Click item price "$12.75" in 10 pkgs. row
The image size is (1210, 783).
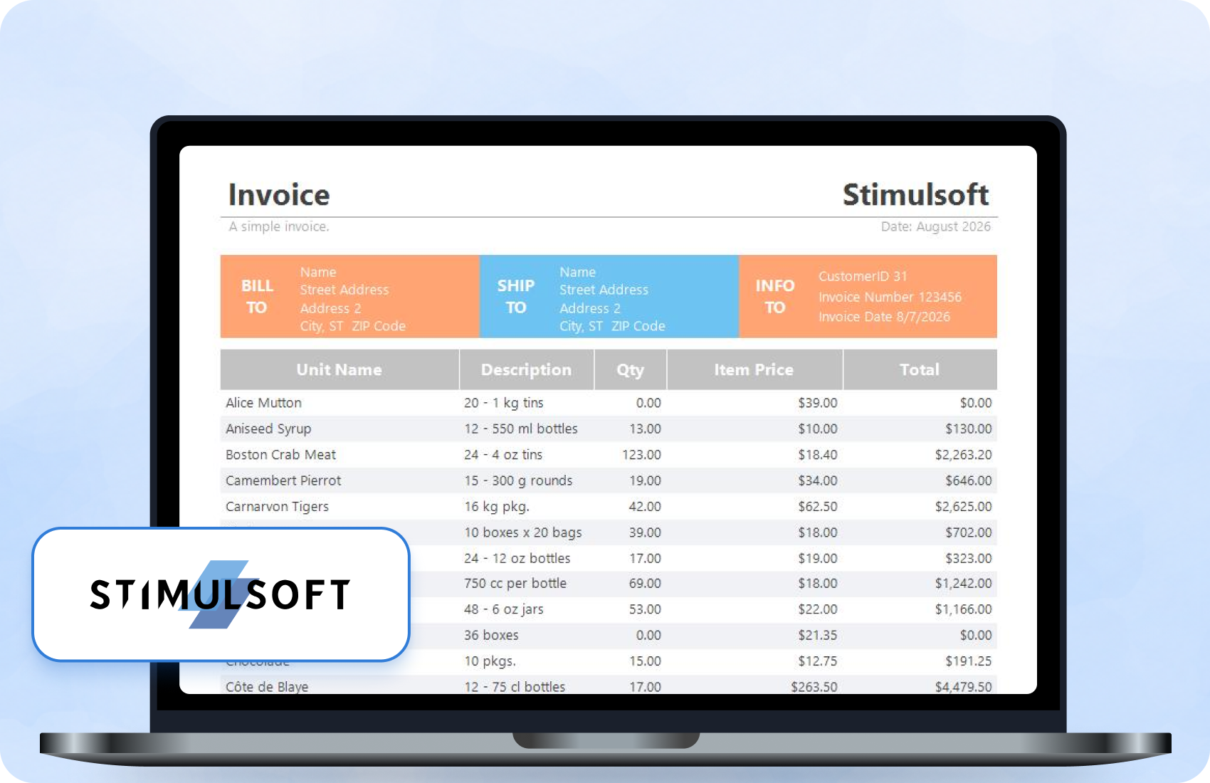[817, 661]
